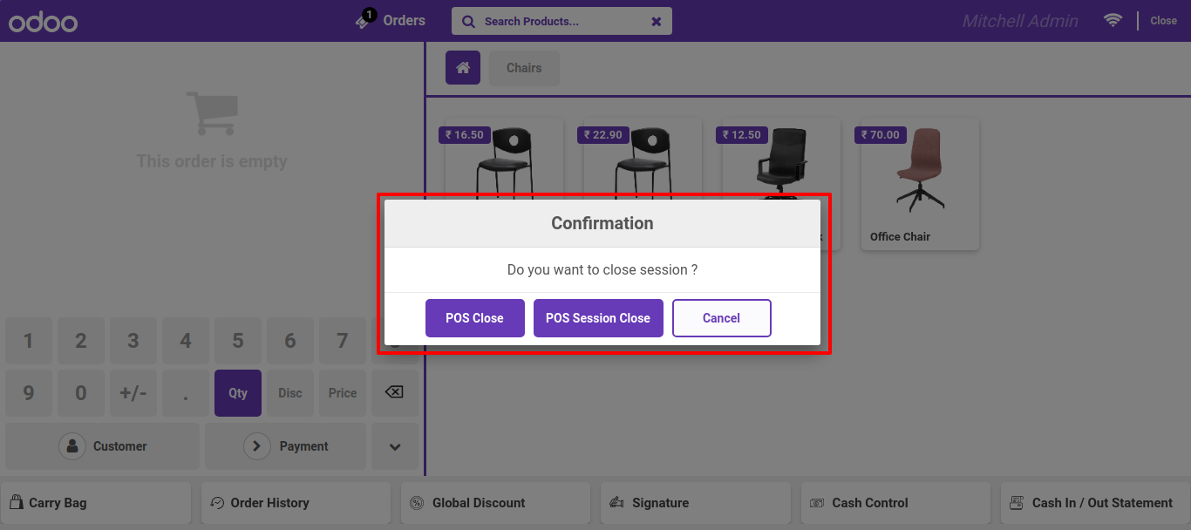Open Cash In / Out Statement
This screenshot has height=530, width=1191.
point(1095,503)
